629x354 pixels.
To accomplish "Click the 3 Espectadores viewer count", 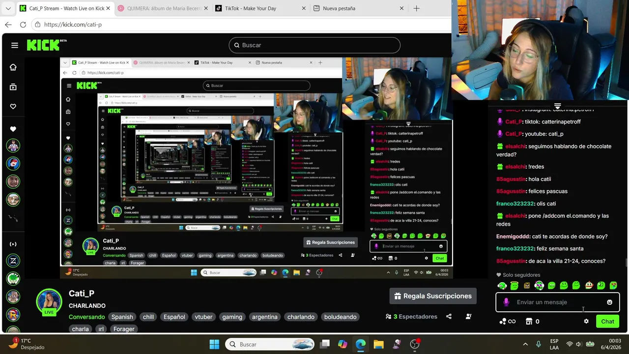I will (x=412, y=317).
